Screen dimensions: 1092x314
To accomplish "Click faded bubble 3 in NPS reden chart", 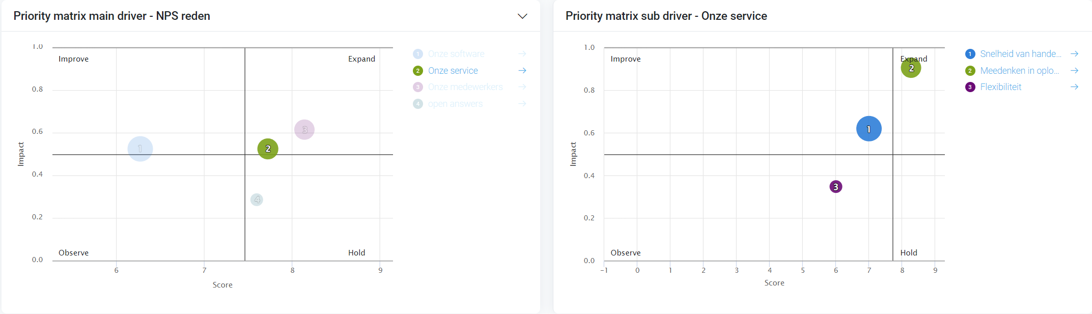I will pos(304,130).
